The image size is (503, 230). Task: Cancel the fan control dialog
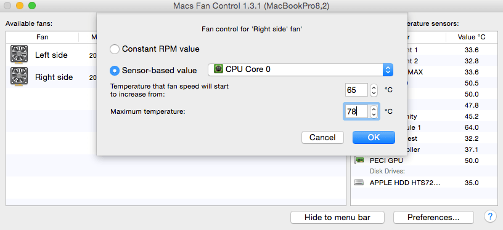322,138
